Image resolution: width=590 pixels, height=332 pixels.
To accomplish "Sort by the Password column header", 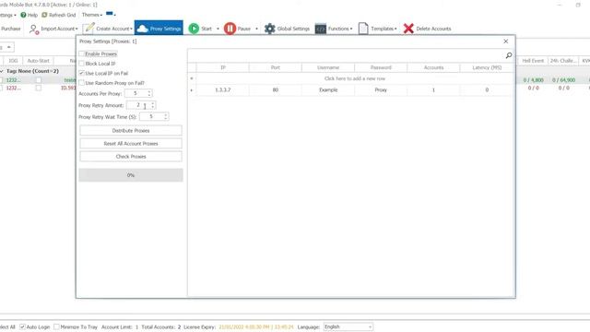I will [381, 67].
